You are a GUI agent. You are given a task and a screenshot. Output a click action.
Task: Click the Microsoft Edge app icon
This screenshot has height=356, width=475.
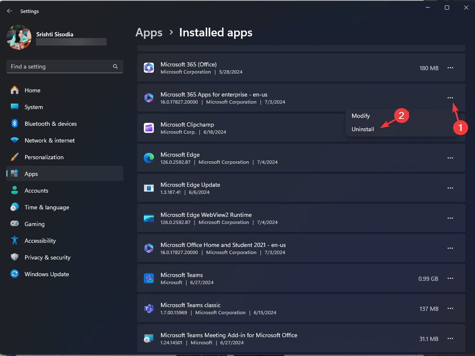(148, 158)
